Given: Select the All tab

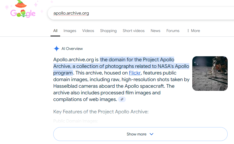Looking at the screenshot, I should [x=55, y=31].
